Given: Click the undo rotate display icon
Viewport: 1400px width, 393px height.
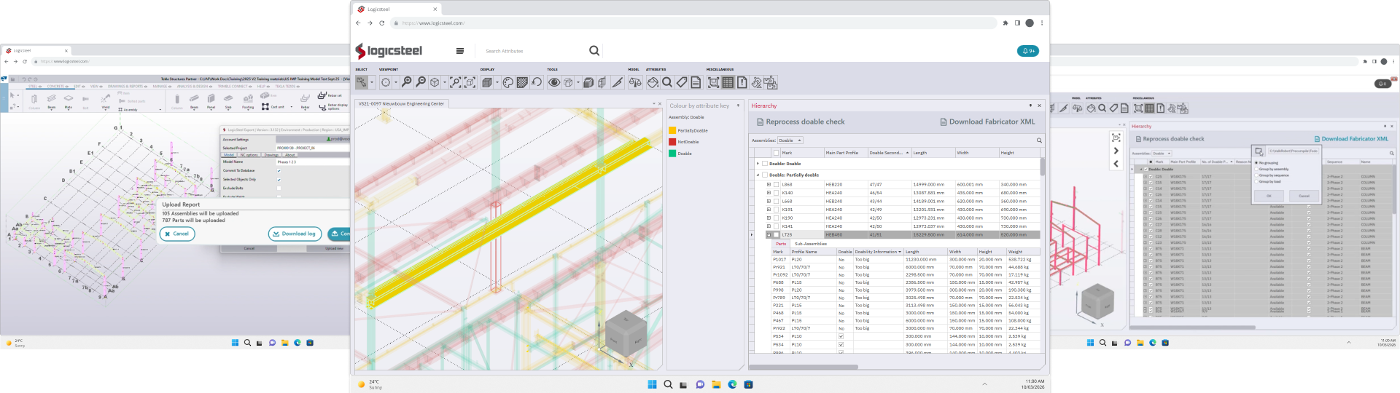Looking at the screenshot, I should click(537, 83).
